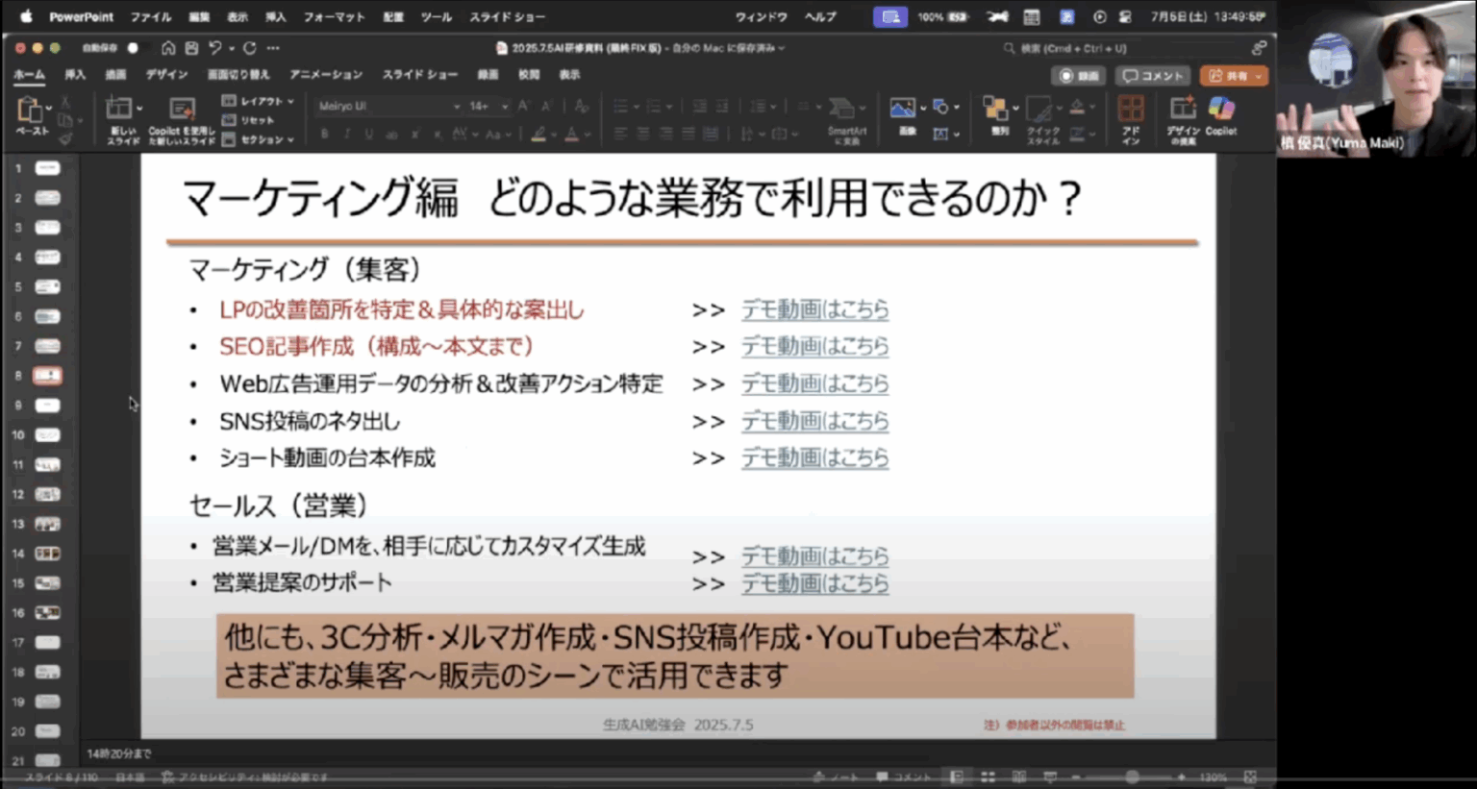Toggle bold formatting
The image size is (1477, 789).
pyautogui.click(x=324, y=135)
